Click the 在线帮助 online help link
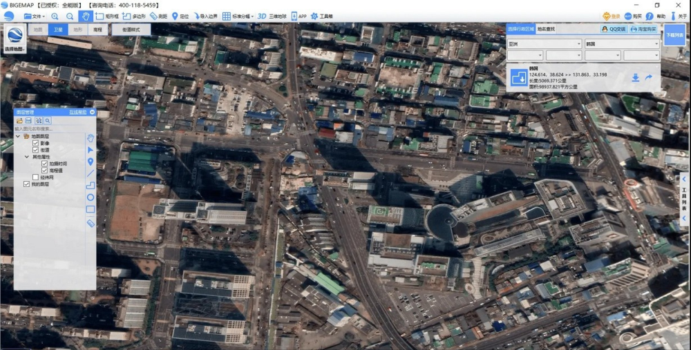This screenshot has width=691, height=350. tap(78, 113)
